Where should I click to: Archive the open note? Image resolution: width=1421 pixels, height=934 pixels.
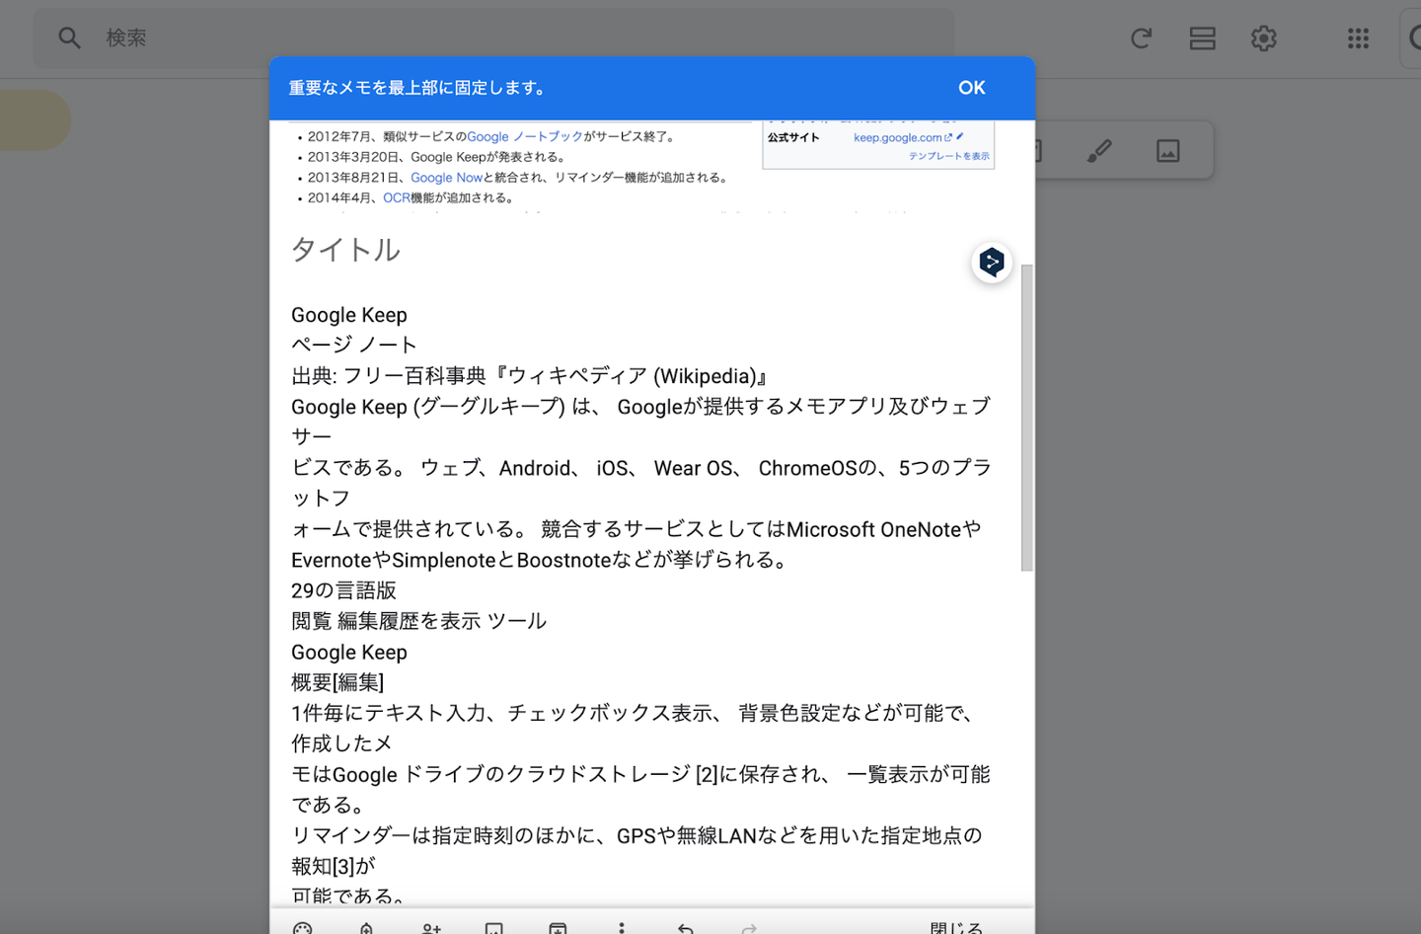coord(558,928)
